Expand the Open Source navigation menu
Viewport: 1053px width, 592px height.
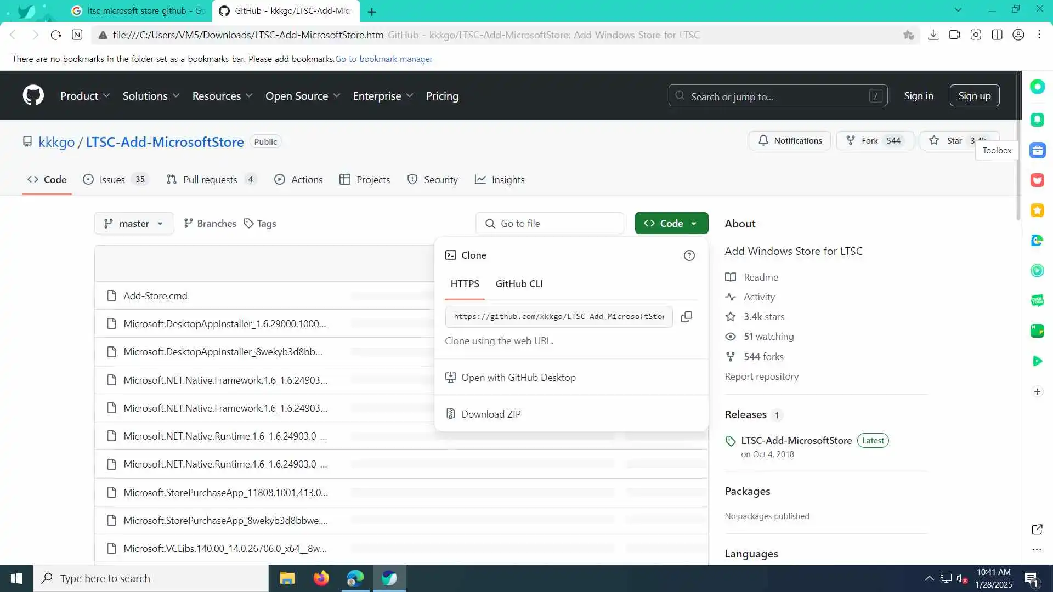pyautogui.click(x=303, y=96)
